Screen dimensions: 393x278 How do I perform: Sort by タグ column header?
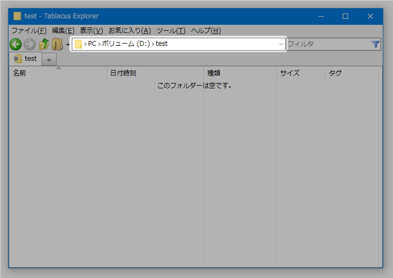click(x=352, y=73)
